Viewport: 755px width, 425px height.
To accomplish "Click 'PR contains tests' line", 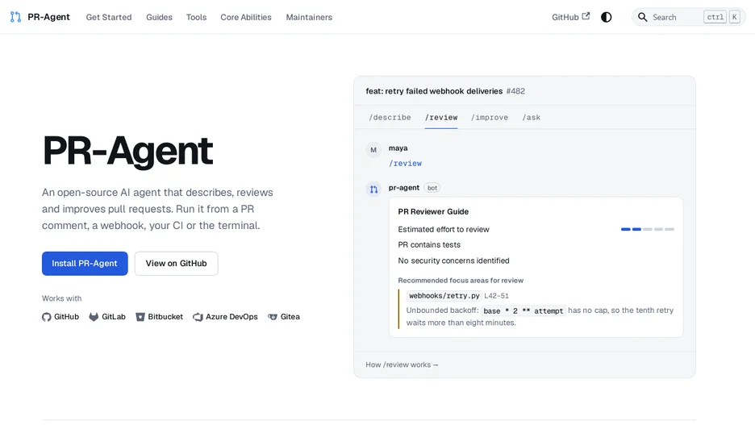I will tap(429, 245).
